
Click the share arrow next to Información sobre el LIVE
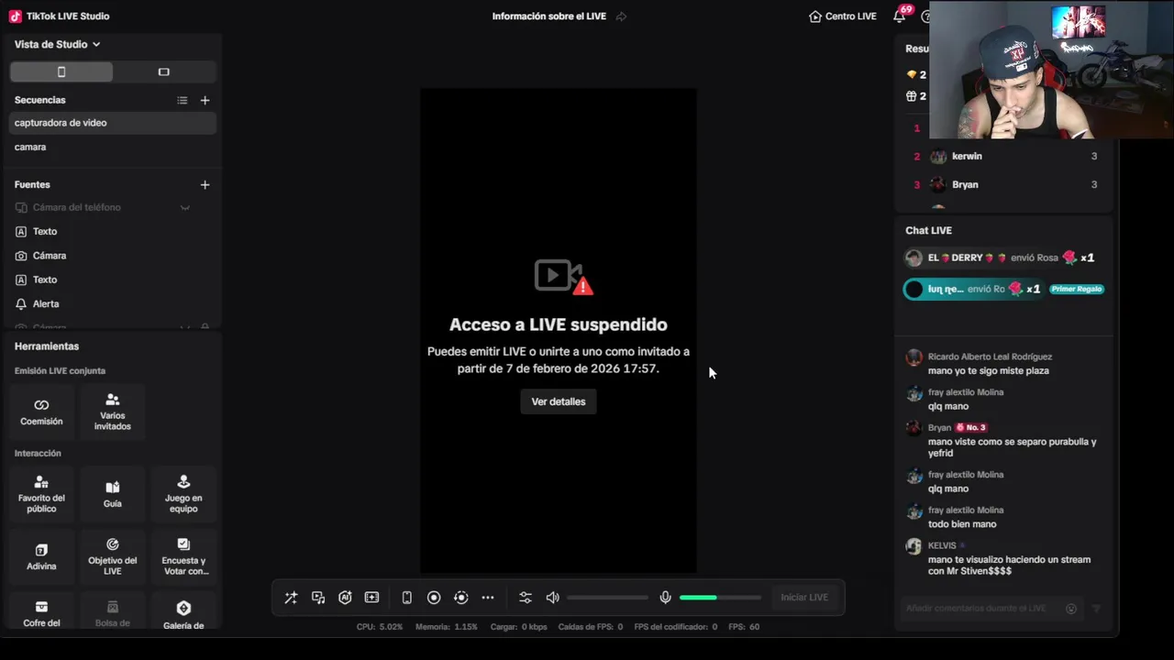tap(621, 16)
